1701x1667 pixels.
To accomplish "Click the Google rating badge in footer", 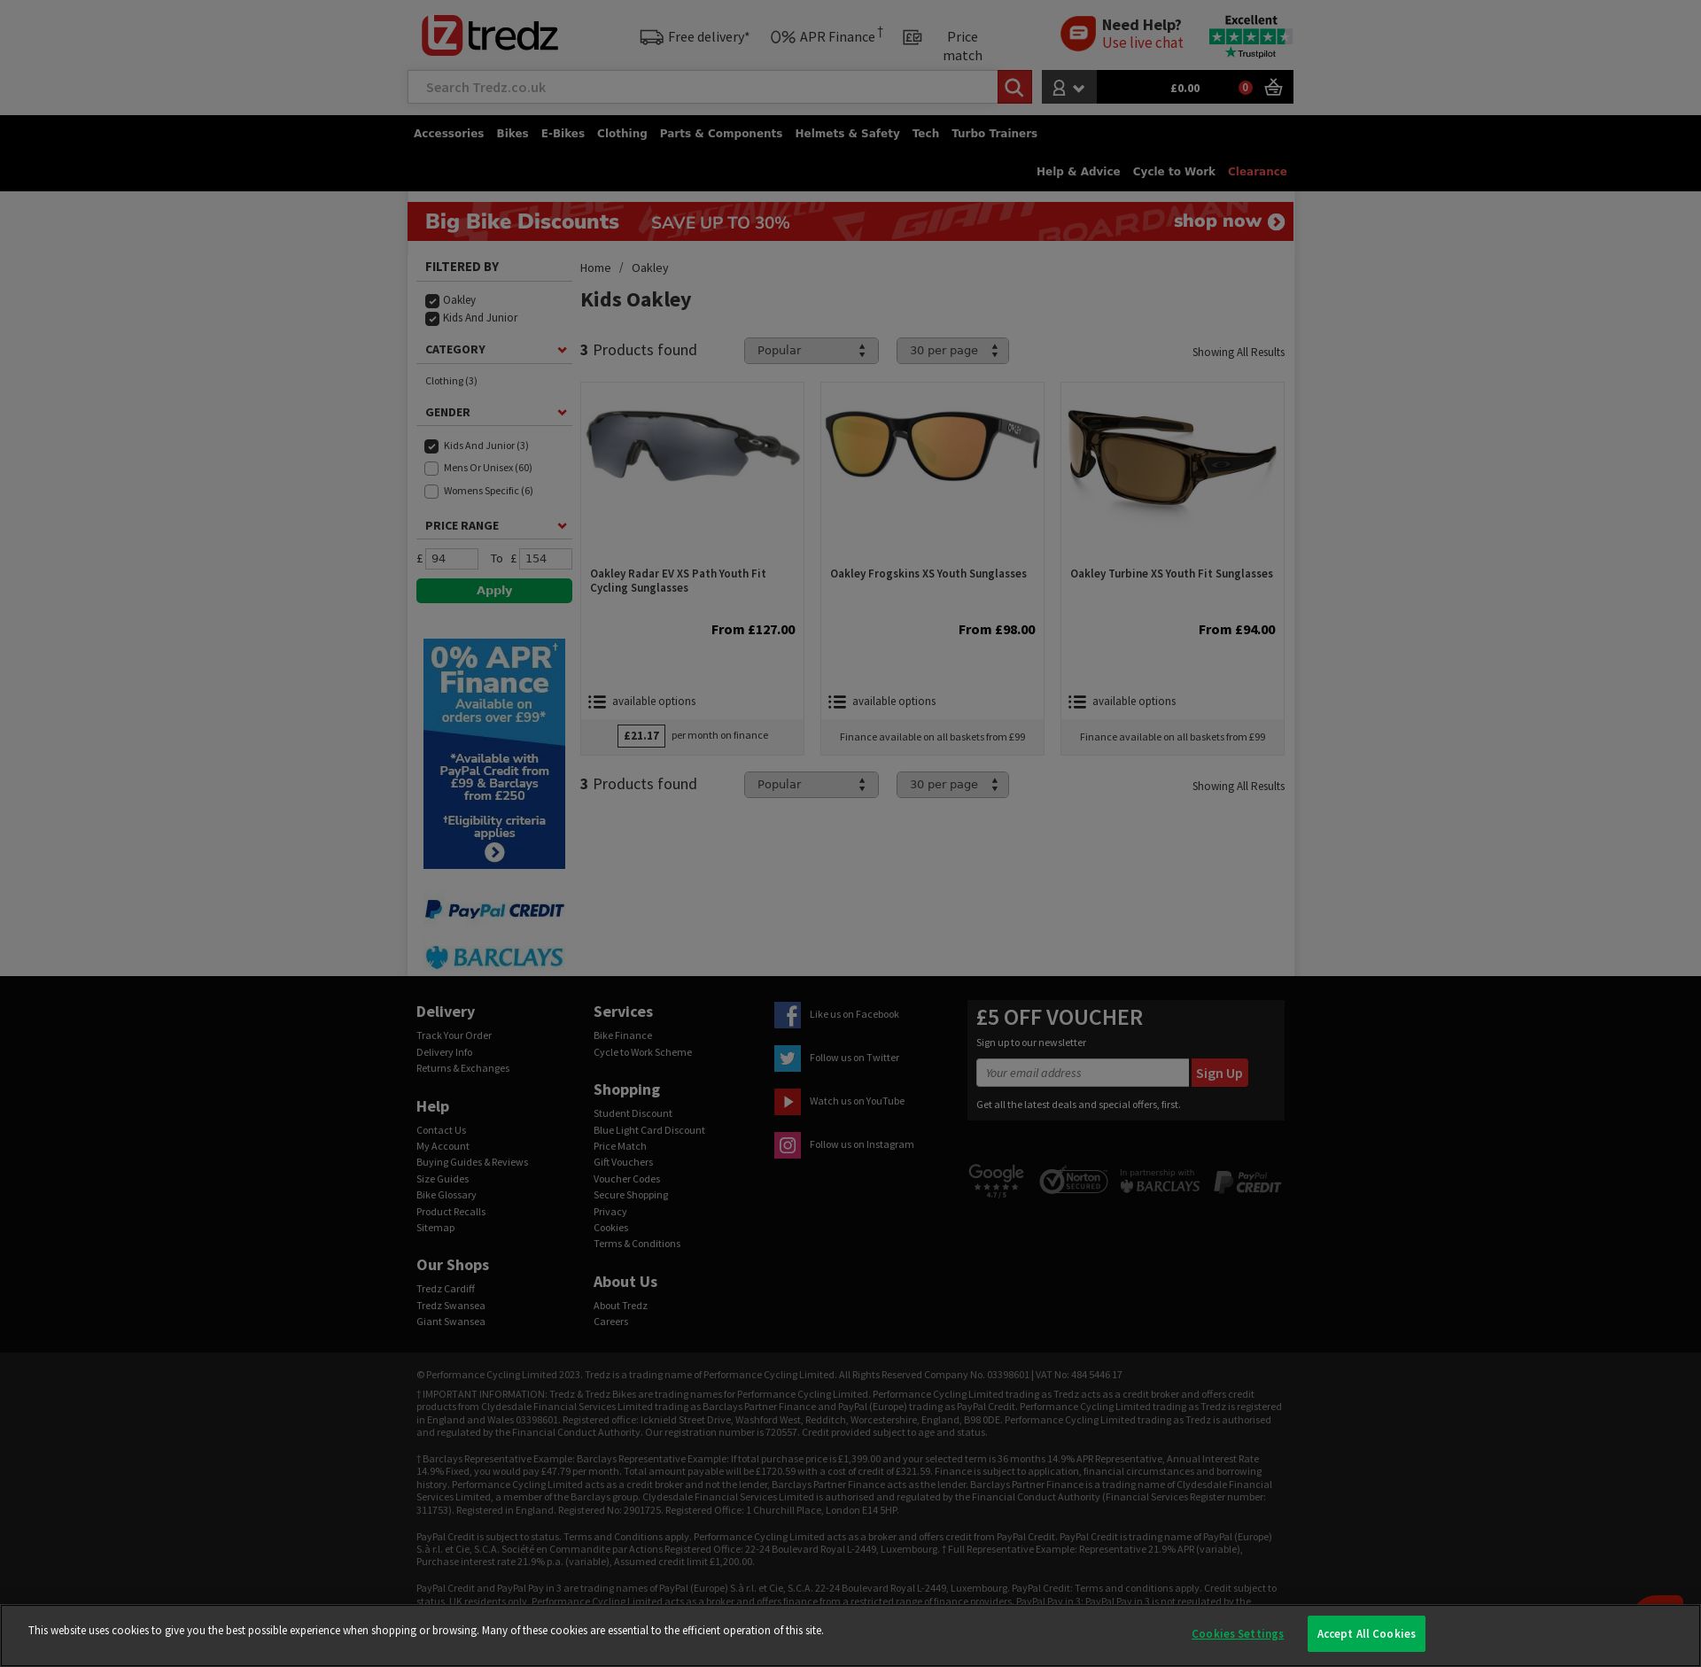I will [996, 1181].
